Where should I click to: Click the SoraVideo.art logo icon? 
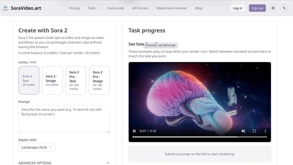tap(5, 8)
